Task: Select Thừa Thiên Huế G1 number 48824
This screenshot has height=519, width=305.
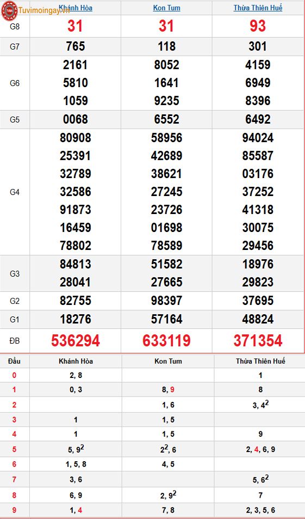Action: 258,320
